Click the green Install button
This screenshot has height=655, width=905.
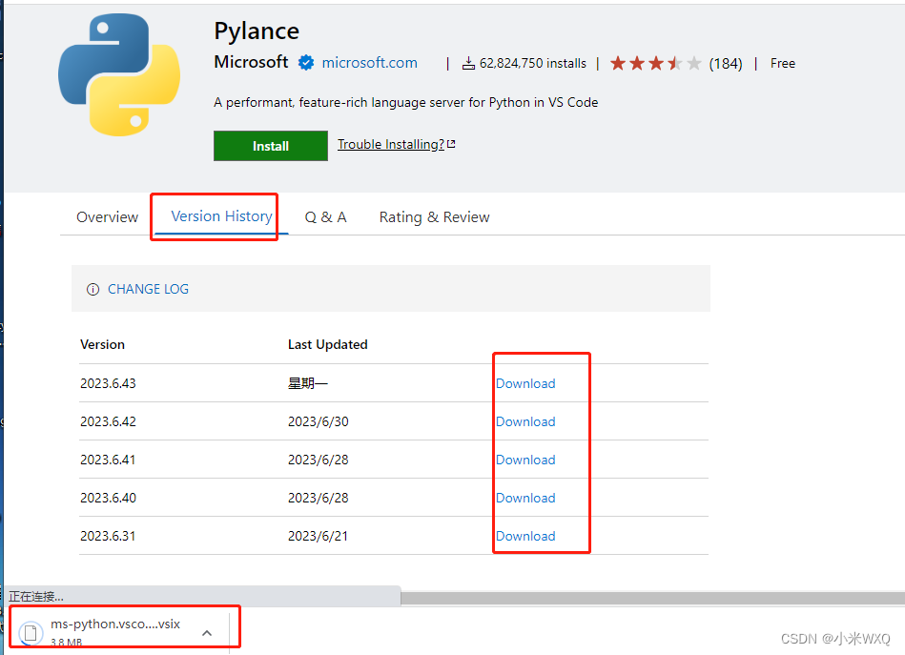coord(271,146)
